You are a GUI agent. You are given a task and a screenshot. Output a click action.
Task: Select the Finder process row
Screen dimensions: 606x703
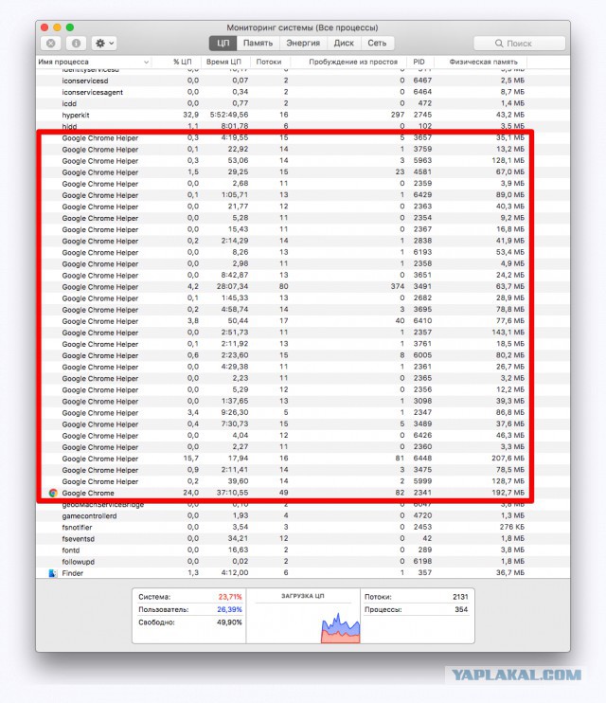pos(303,573)
